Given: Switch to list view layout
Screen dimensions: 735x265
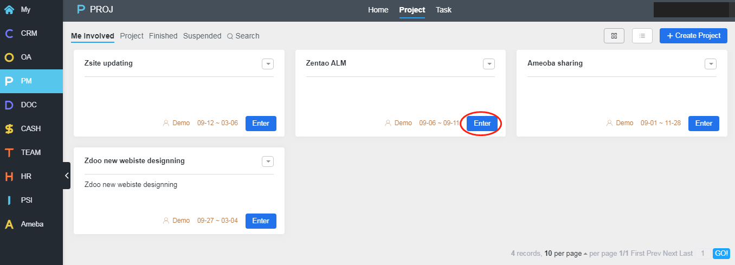Looking at the screenshot, I should pos(642,36).
